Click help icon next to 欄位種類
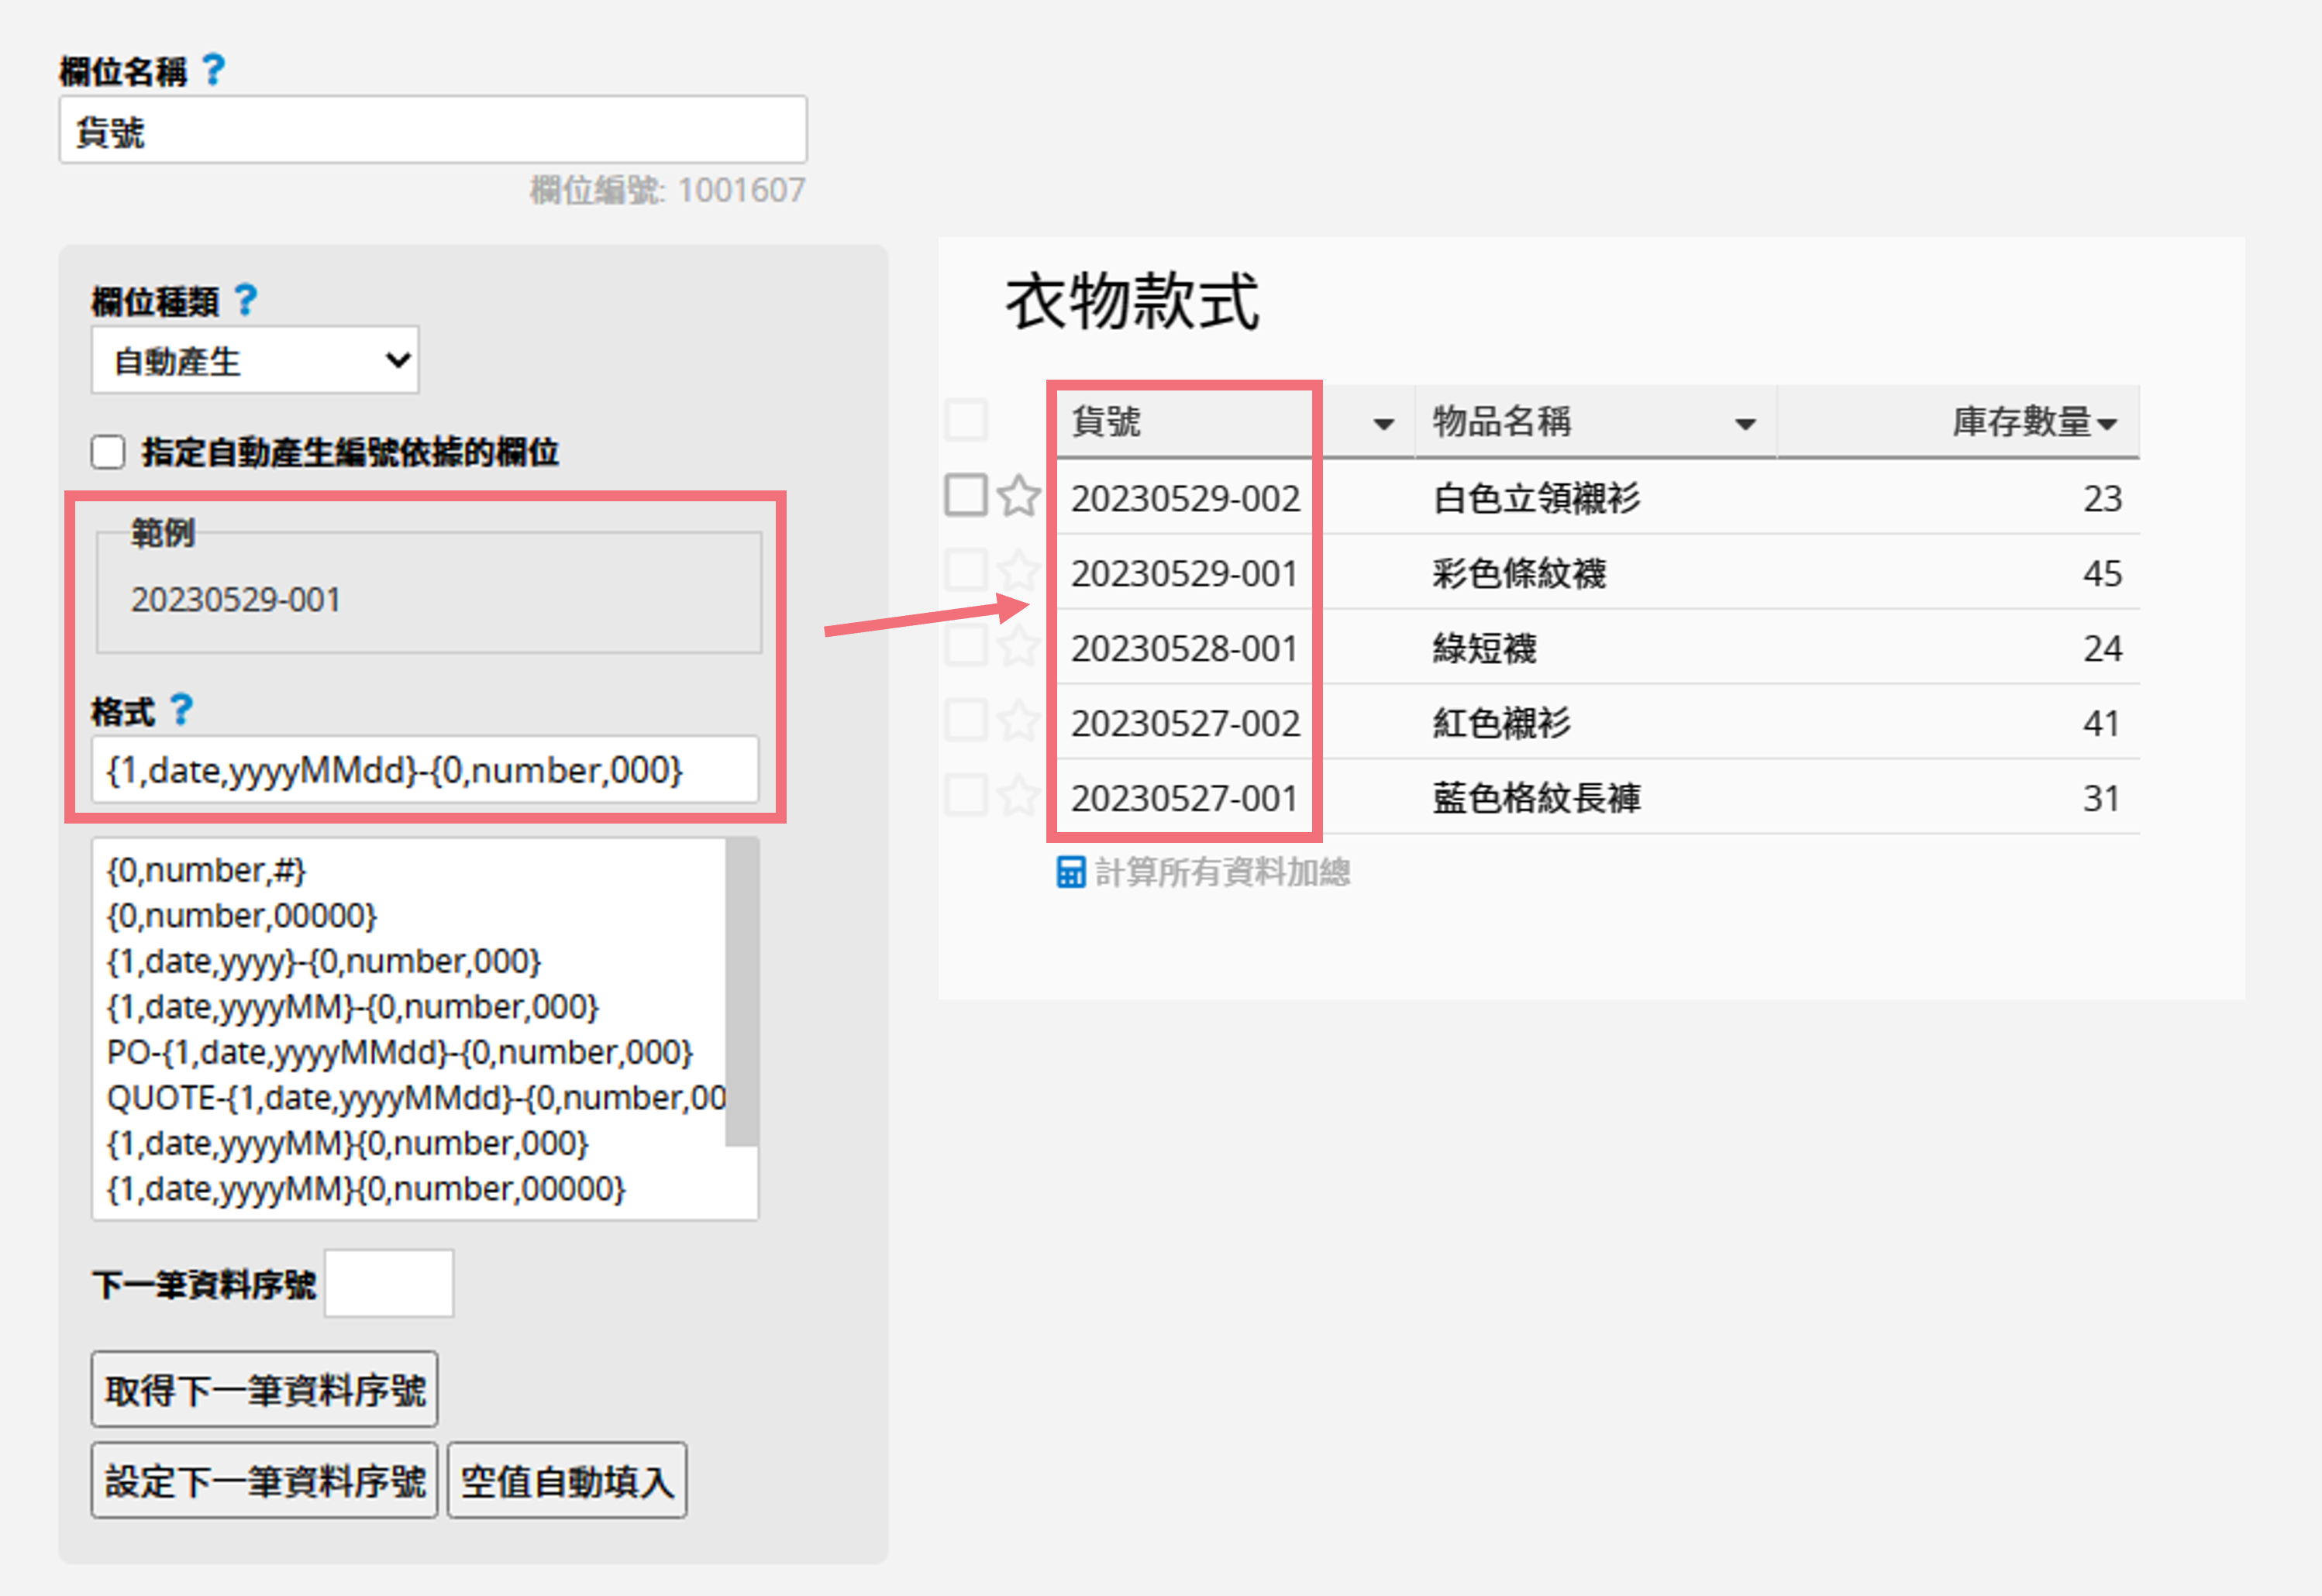 (245, 300)
